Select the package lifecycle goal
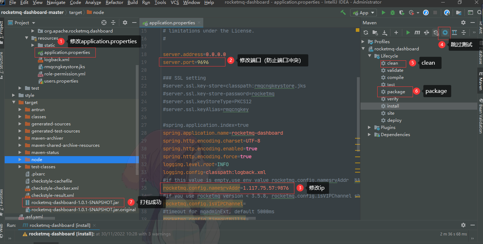This screenshot has height=244, width=483. click(396, 92)
